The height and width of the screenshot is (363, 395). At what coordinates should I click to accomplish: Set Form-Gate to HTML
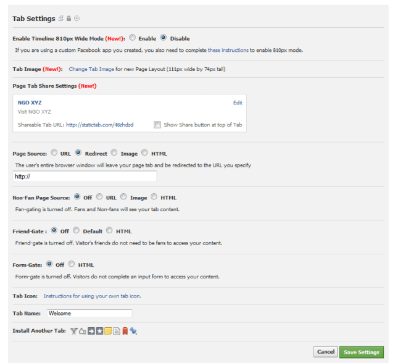[72, 264]
